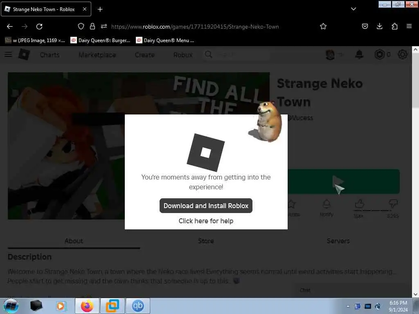
Task: Open a new tab with plus button
Action: [100, 9]
